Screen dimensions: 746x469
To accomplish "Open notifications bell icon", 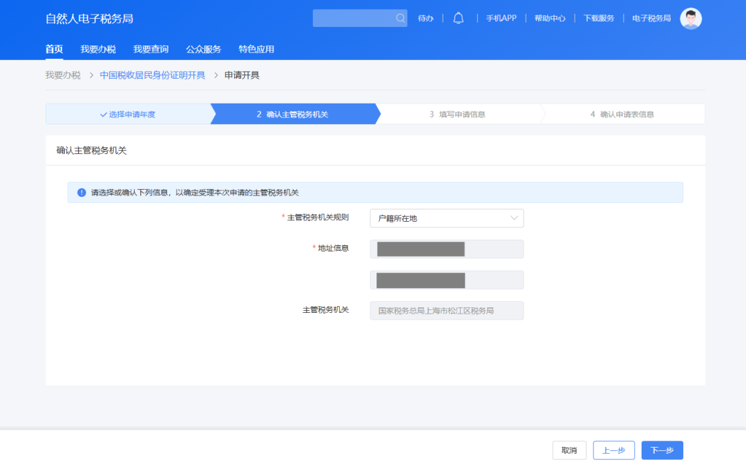I will coord(458,19).
